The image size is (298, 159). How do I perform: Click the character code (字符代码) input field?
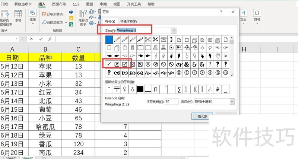click(x=171, y=102)
